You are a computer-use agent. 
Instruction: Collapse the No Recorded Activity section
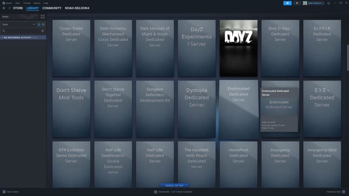point(2,37)
